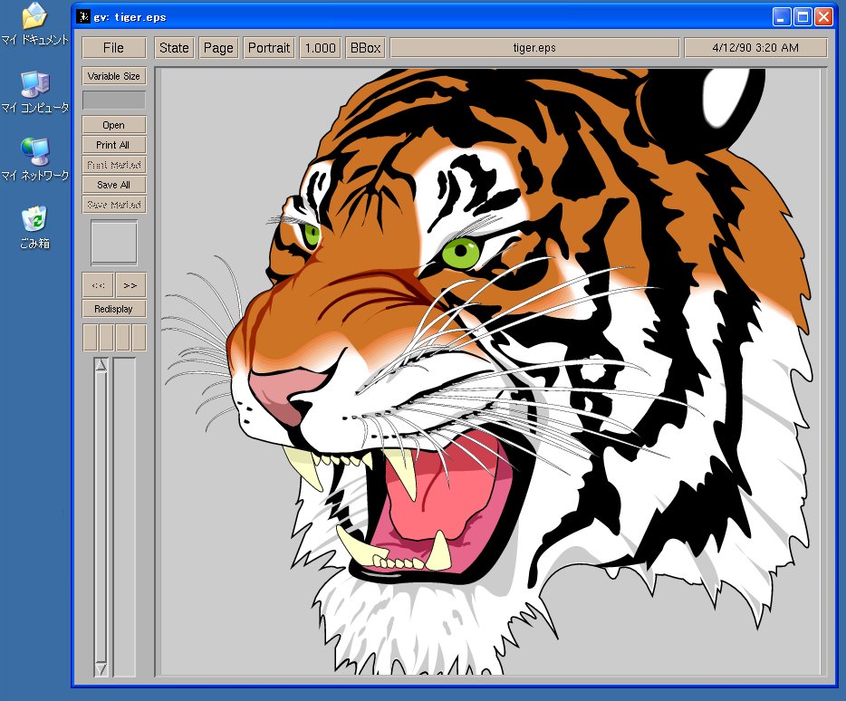Click the tiger.eps title button
Screen dimensions: 846x701
point(534,47)
